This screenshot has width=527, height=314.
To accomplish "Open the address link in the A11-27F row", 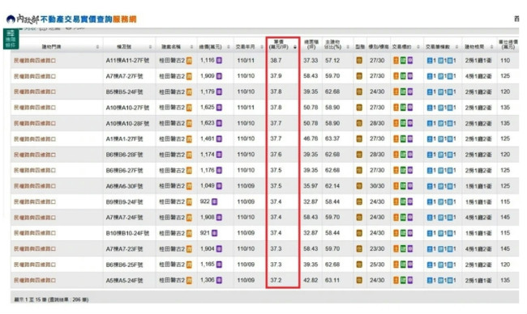I will pos(35,61).
